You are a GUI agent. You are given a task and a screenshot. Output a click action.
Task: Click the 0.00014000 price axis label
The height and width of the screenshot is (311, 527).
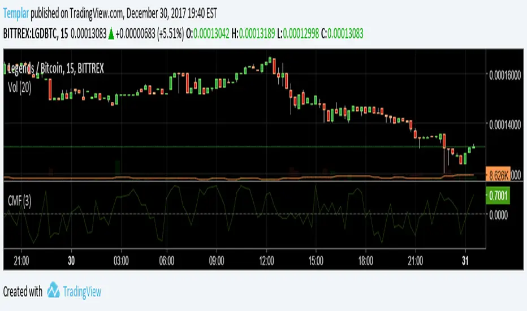[x=505, y=125]
